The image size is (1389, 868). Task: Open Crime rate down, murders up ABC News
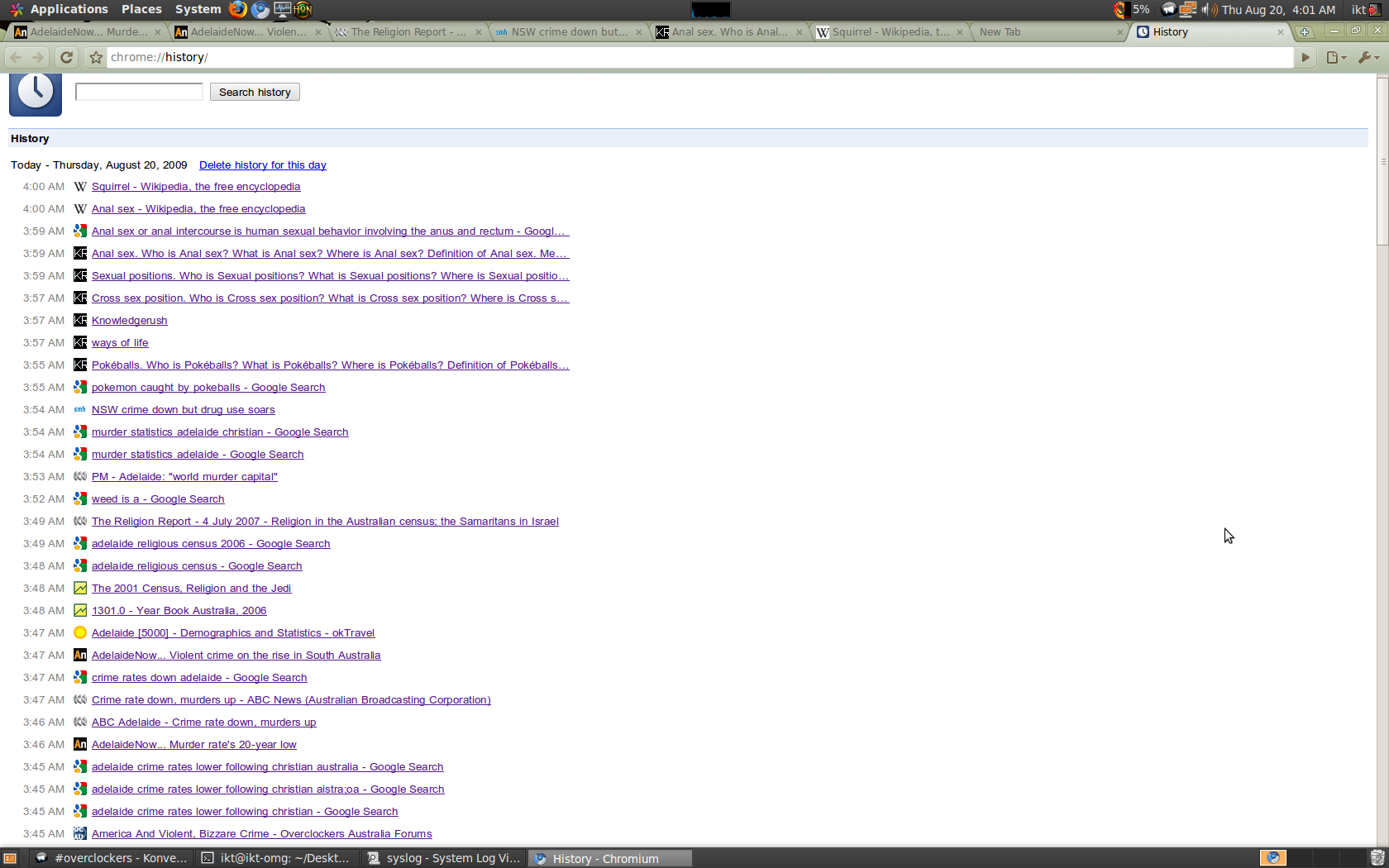click(291, 700)
